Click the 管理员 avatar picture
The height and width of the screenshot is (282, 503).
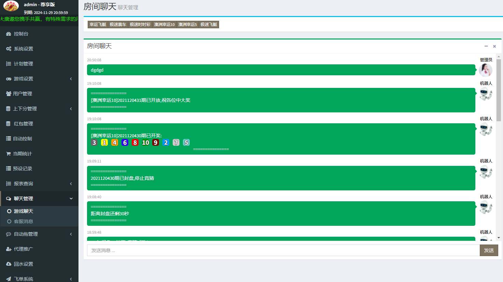tap(485, 70)
